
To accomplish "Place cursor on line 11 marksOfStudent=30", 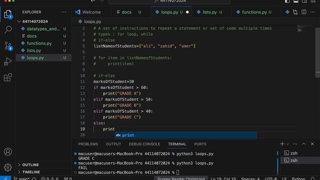I will [x=113, y=81].
